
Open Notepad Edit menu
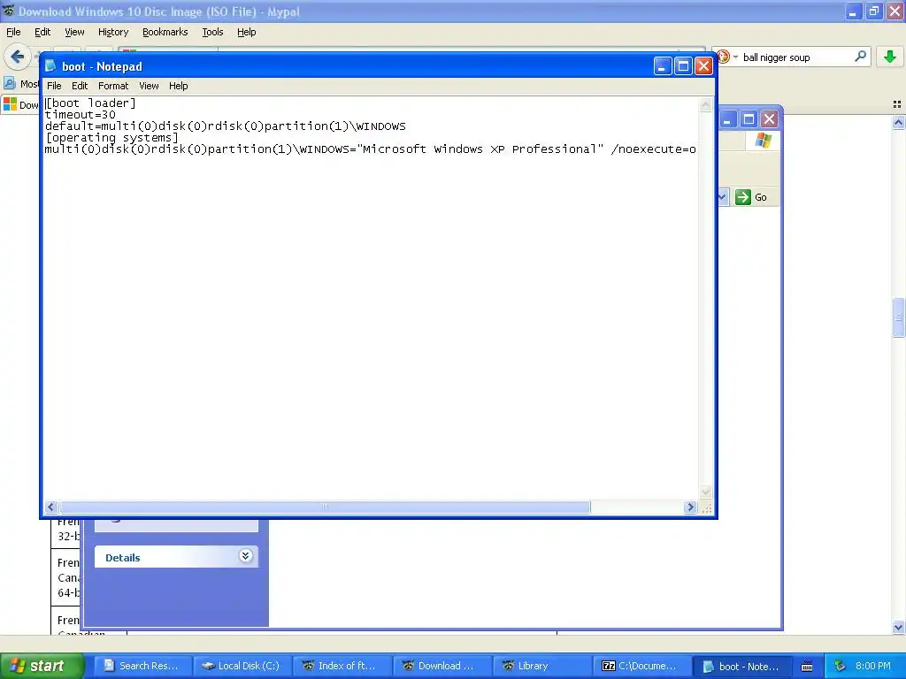tap(80, 86)
